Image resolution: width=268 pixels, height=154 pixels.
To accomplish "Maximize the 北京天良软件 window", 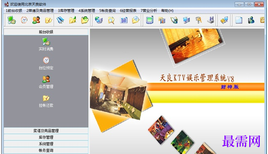I will tap(249, 4).
